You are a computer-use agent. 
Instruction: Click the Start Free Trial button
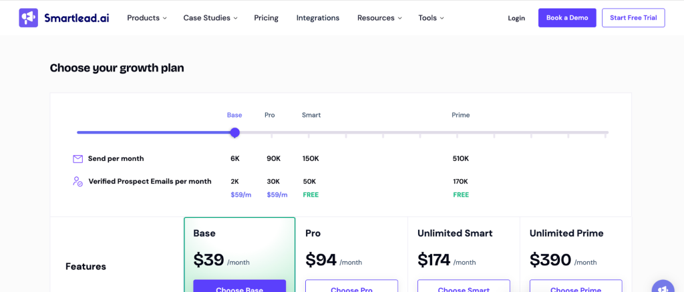[x=633, y=18]
